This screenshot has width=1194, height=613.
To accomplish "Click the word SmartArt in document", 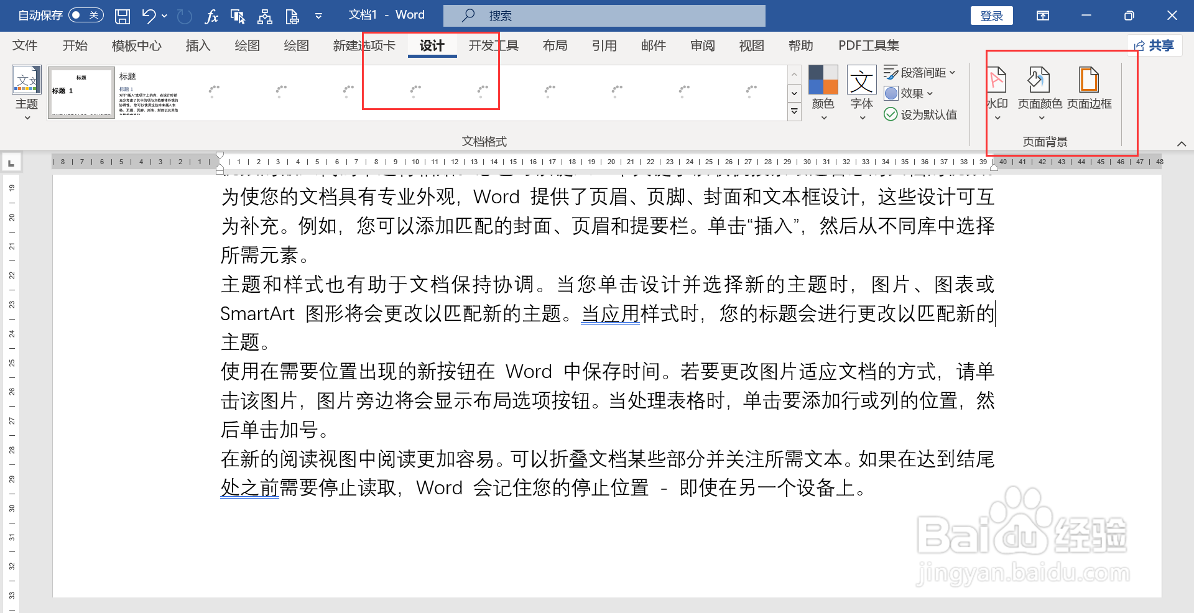I will point(257,313).
